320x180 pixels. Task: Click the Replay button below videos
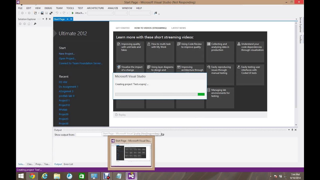(x=120, y=115)
